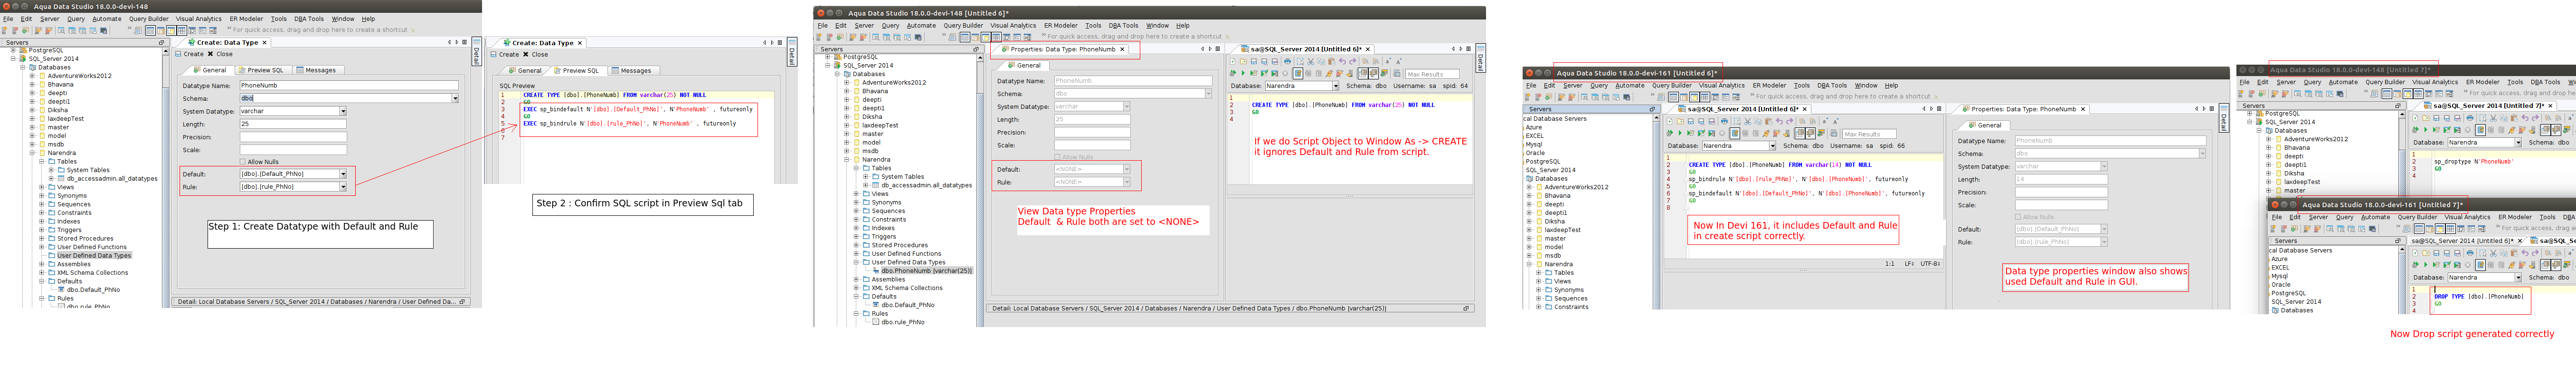Click Datatype Name field PhoneNumb in leftmost window
Image resolution: width=2576 pixels, height=367 pixels.
[x=349, y=85]
